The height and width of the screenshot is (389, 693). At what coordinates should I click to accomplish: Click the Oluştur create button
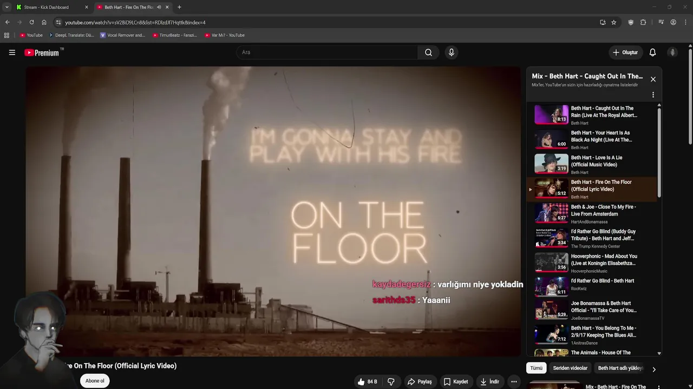pyautogui.click(x=625, y=52)
